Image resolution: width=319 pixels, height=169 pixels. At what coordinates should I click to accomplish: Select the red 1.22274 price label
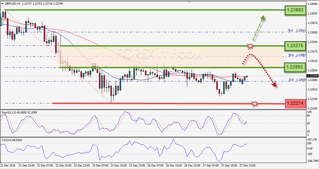point(296,103)
